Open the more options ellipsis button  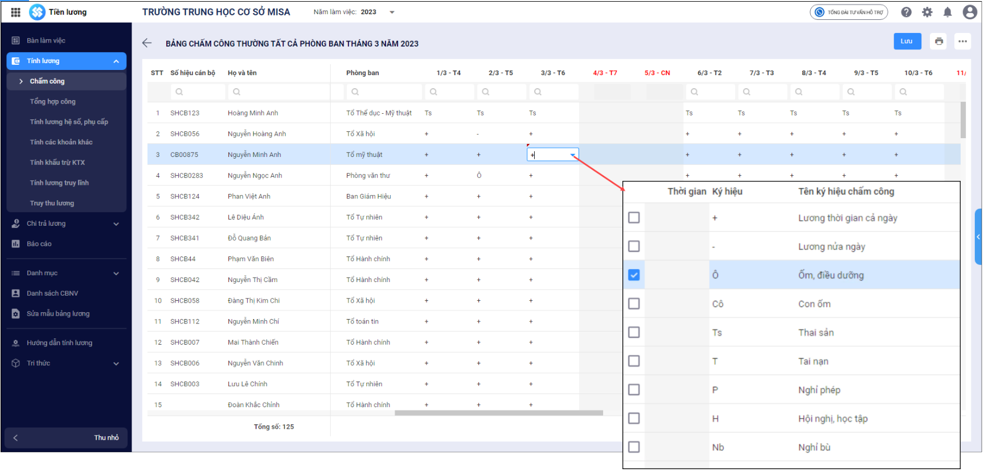tap(962, 41)
